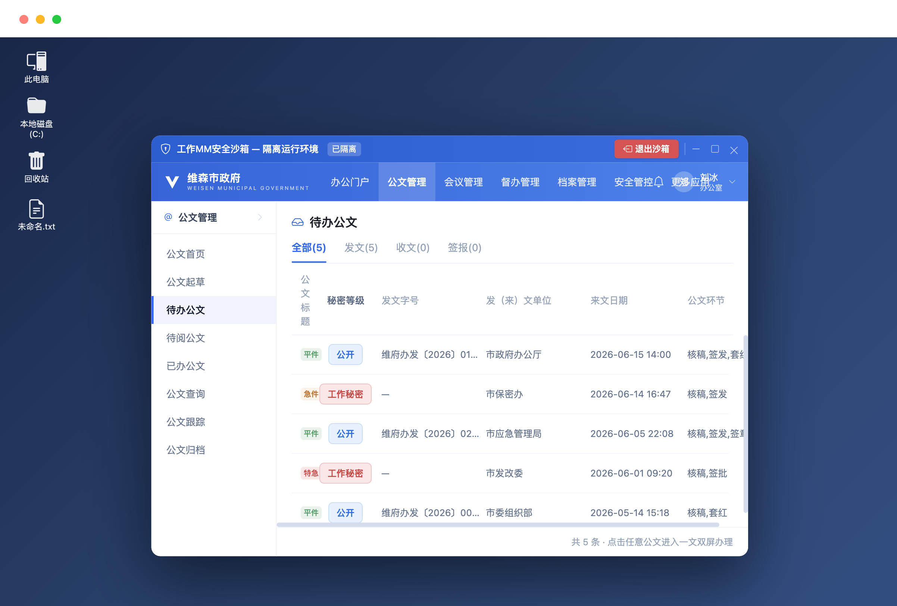Open 已办公文 in the sidebar
The height and width of the screenshot is (606, 897).
(x=215, y=366)
